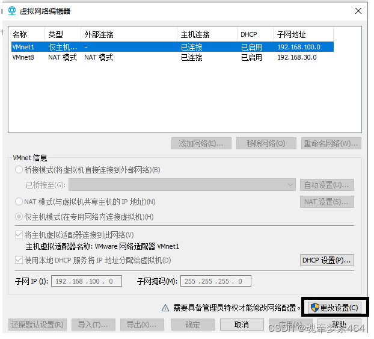374x339 pixels.
Task: Click the 导入(T)... button
Action: (93, 325)
